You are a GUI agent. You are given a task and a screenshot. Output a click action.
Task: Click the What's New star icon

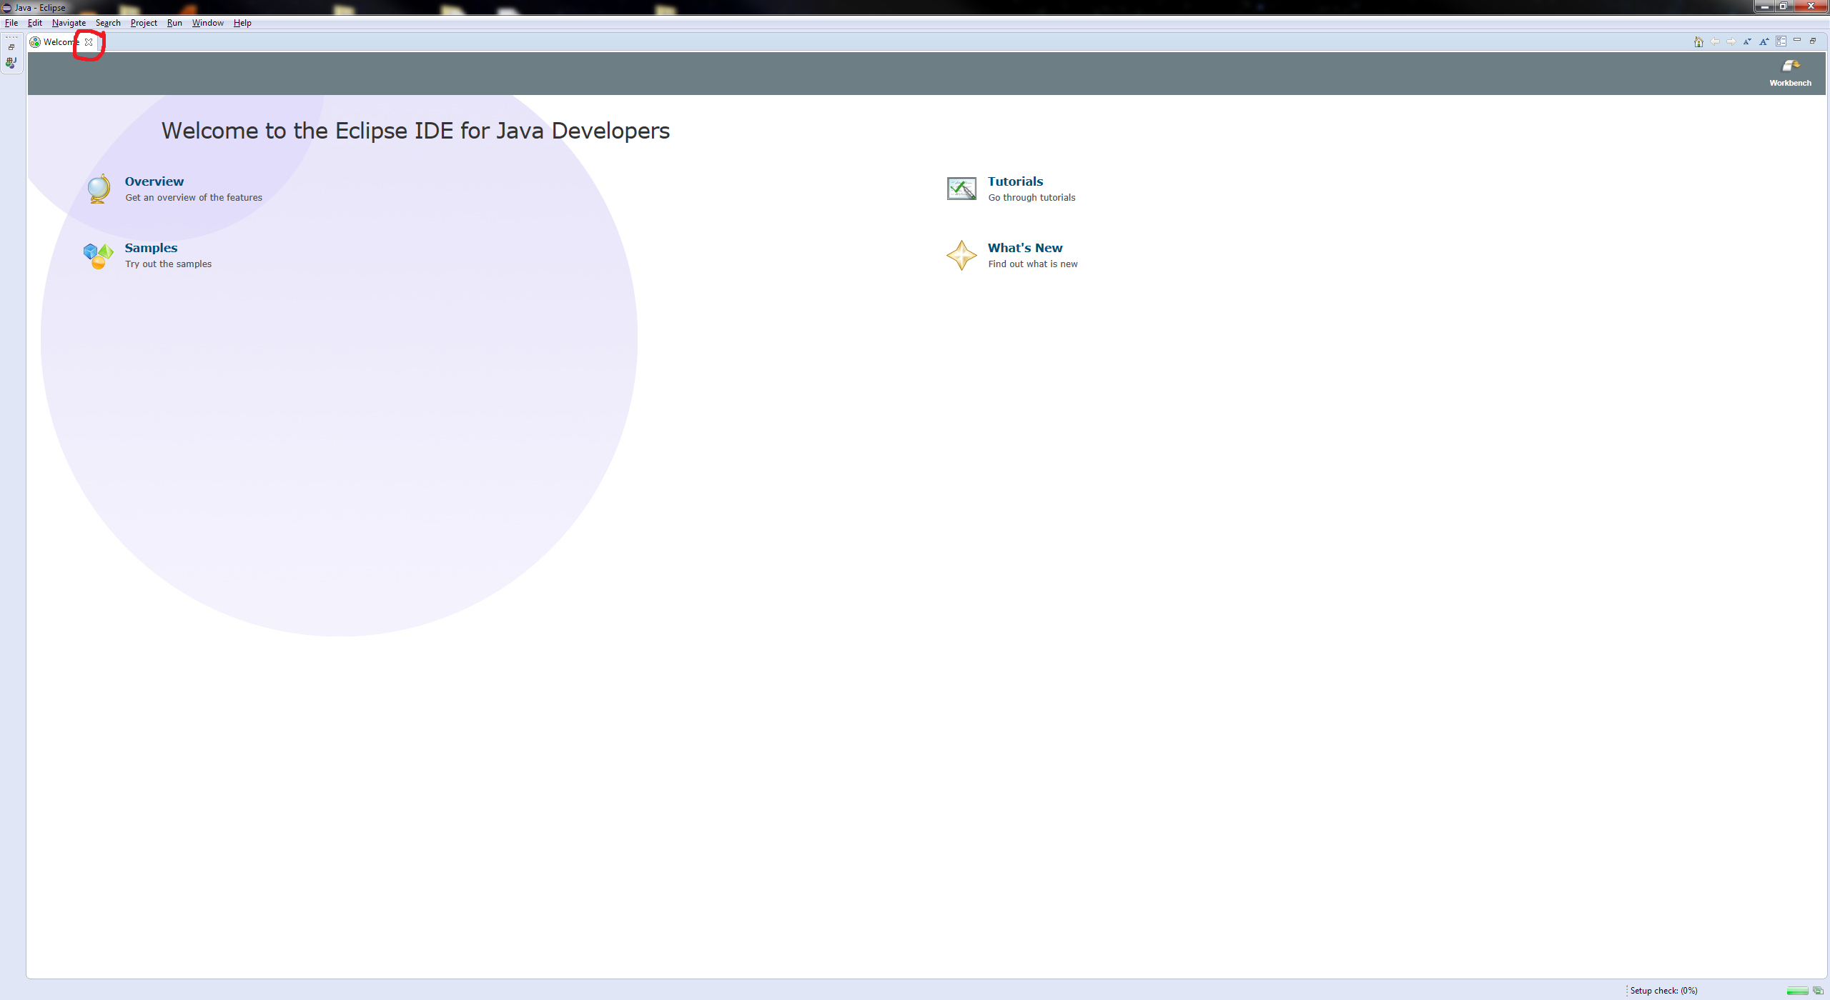point(961,255)
